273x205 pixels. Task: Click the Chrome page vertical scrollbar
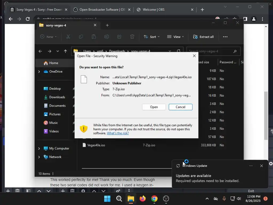point(266,116)
